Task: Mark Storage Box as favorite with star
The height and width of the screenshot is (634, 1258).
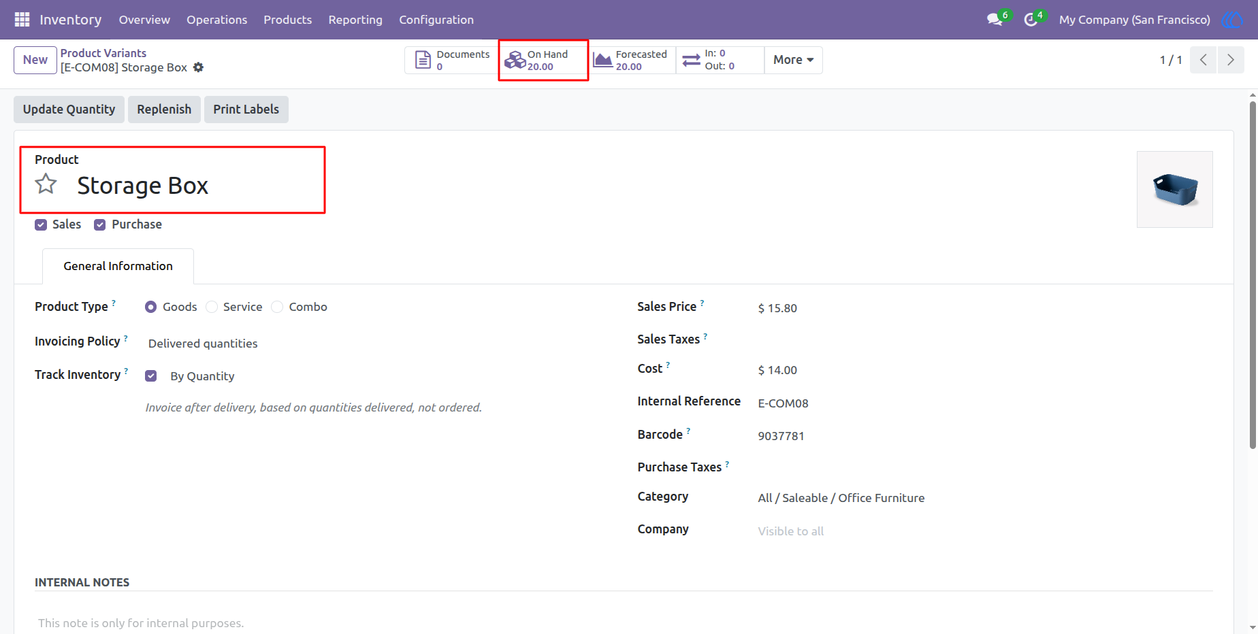Action: click(x=46, y=184)
